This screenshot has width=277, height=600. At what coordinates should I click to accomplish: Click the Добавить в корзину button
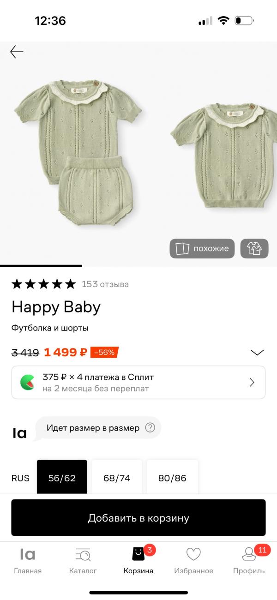pos(138,518)
